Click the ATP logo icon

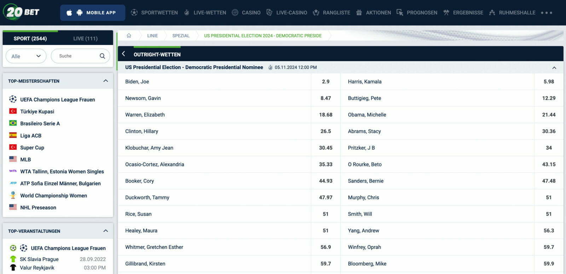tap(13, 183)
